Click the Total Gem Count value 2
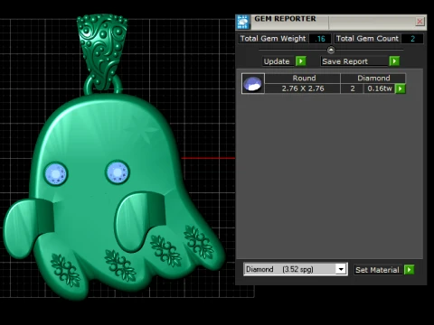The width and height of the screenshot is (434, 325). [x=412, y=39]
